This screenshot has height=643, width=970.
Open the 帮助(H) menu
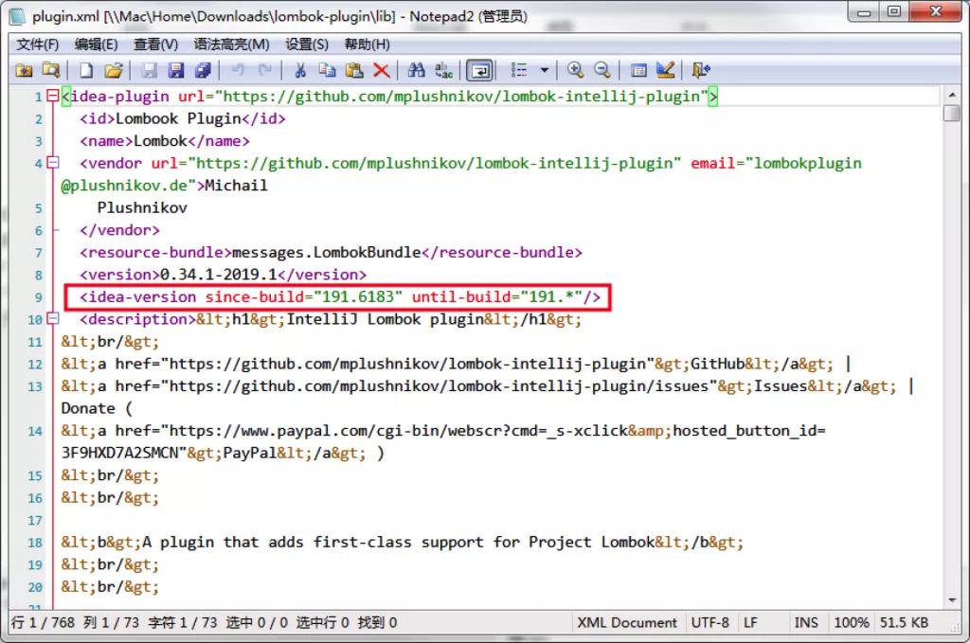pos(367,45)
